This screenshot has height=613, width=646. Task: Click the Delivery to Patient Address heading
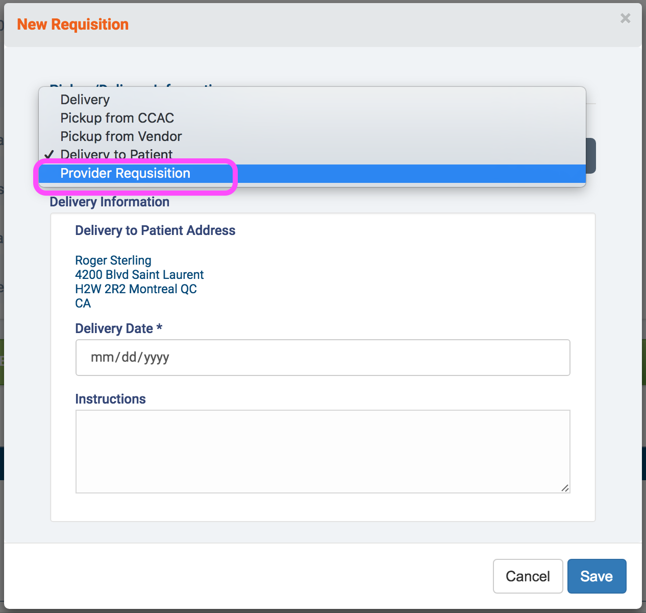(x=155, y=230)
